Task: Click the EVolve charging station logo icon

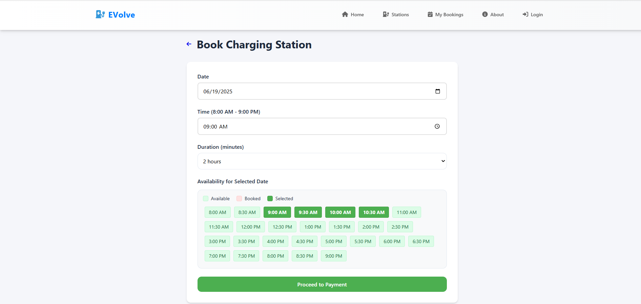Action: (x=100, y=14)
